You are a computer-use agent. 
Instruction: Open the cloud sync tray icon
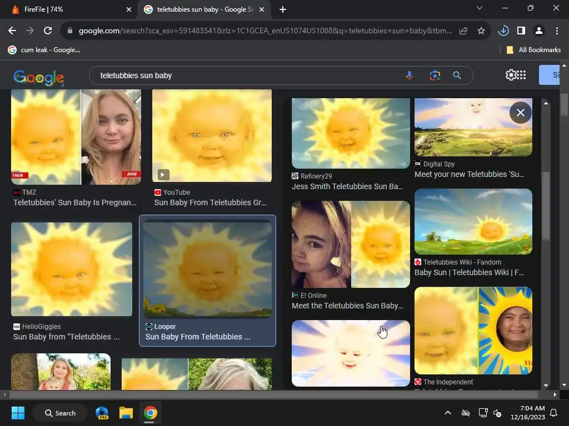click(466, 413)
